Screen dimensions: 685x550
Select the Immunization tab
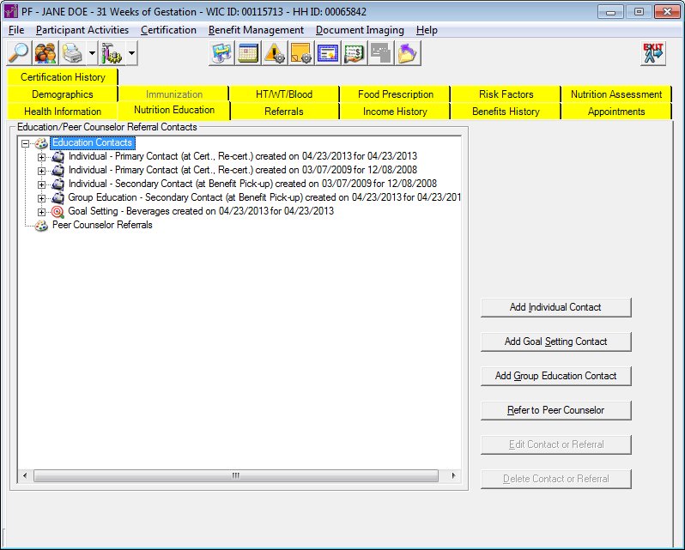[174, 94]
